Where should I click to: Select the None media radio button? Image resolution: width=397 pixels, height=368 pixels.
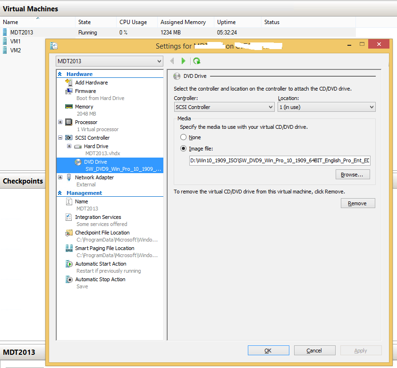tap(183, 137)
